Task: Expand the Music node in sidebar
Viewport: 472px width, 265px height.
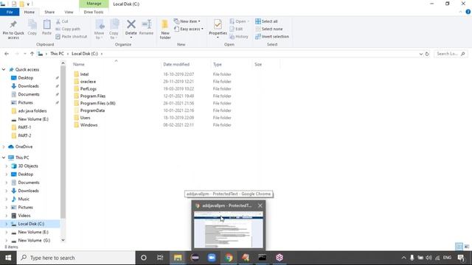Action: 7,199
